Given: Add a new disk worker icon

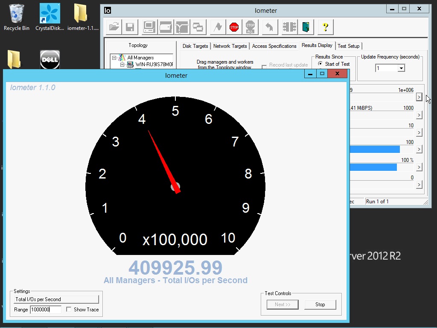Looking at the screenshot, I should pyautogui.click(x=166, y=27).
